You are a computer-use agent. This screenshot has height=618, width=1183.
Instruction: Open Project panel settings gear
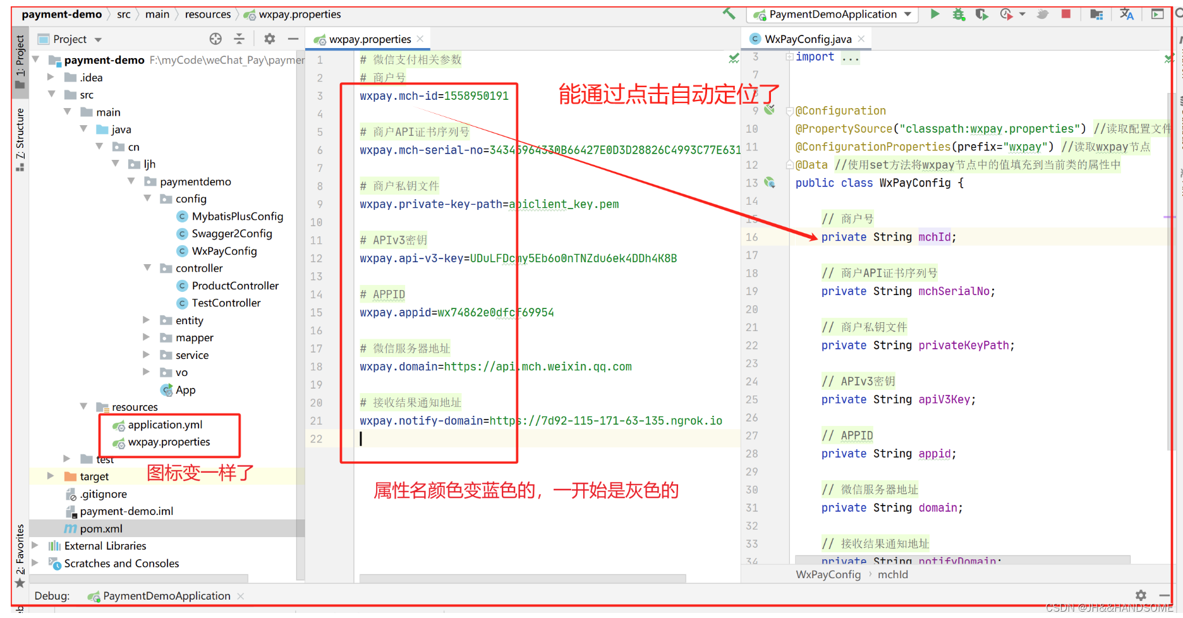pos(270,39)
